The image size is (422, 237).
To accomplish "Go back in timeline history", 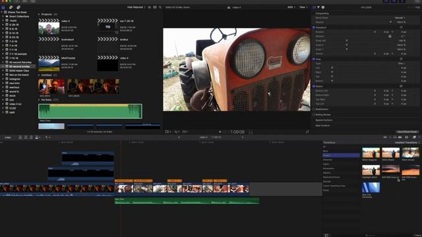I will 179,138.
